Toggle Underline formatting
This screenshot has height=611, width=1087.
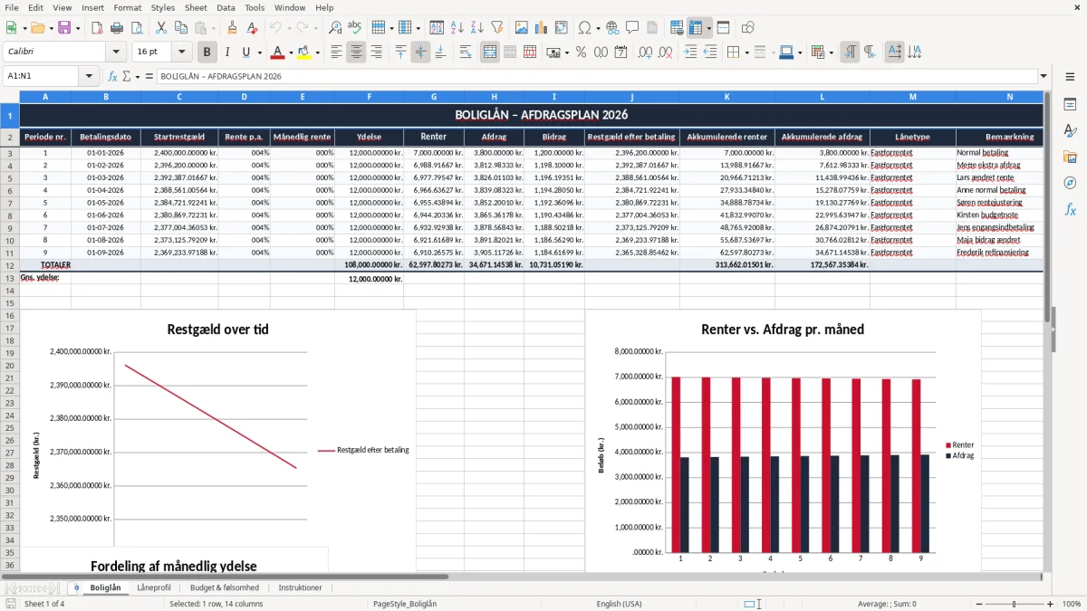[245, 53]
